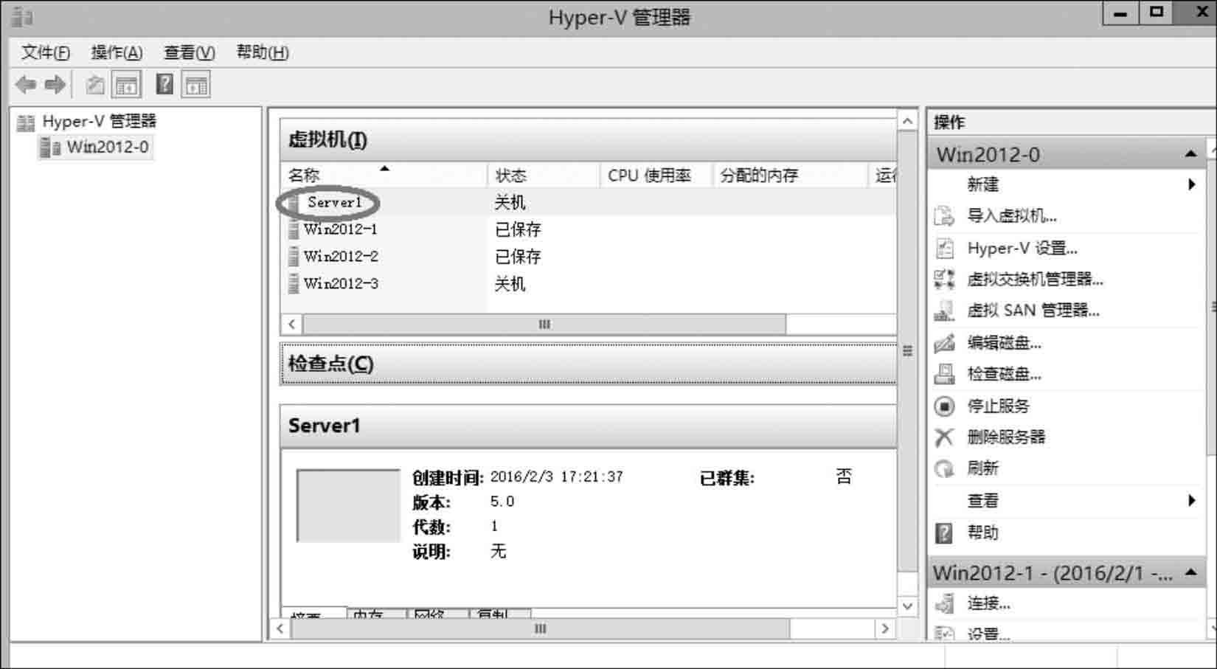Click the 停止服务 stop icon
Image resolution: width=1217 pixels, height=669 pixels.
944,406
